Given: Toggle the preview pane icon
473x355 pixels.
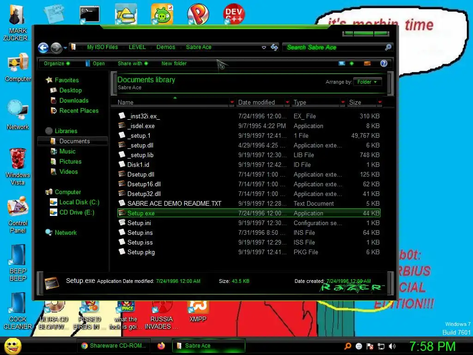Looking at the screenshot, I should [x=367, y=63].
